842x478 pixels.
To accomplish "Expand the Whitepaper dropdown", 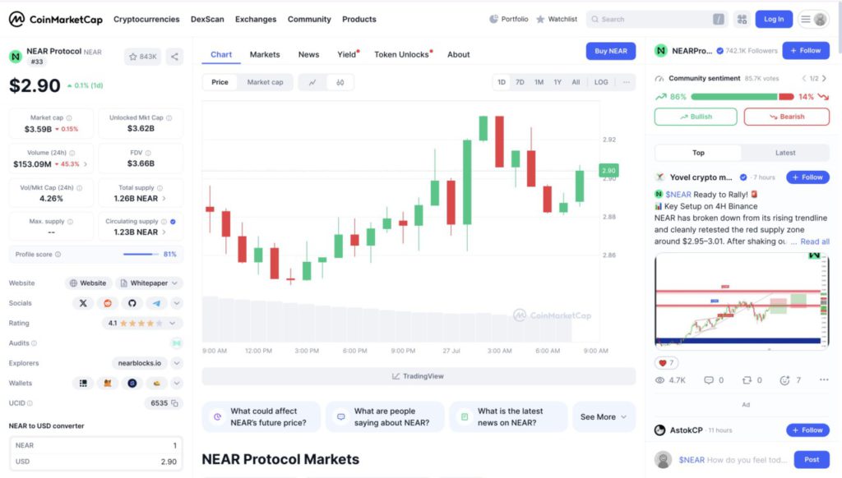I will click(177, 283).
